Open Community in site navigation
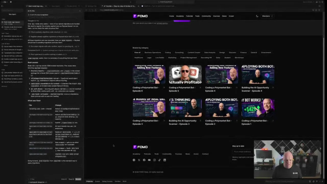Image resolution: width=327 pixels, height=184 pixels. tap(206, 16)
